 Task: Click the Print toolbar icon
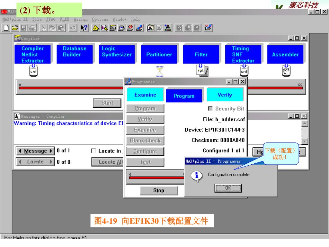pos(32,28)
